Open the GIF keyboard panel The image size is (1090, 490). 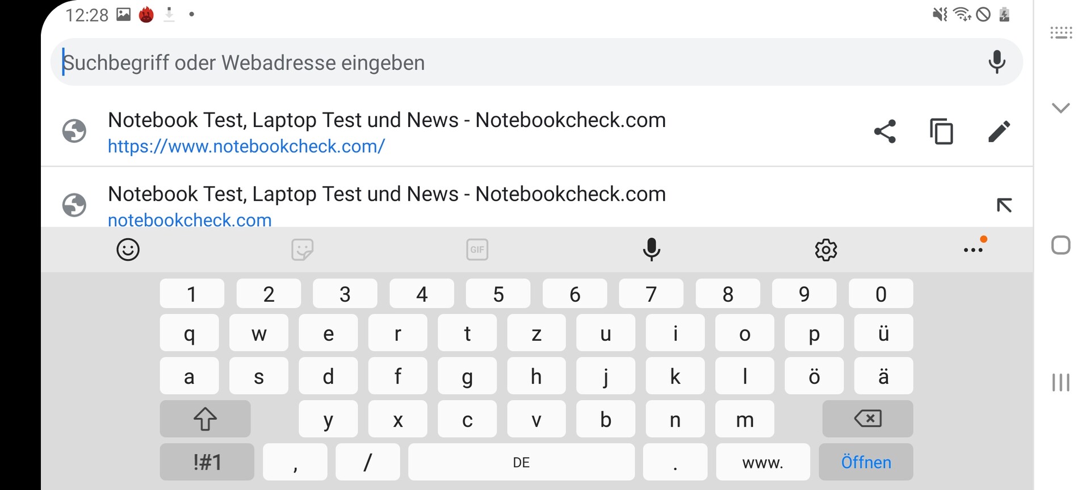(x=477, y=250)
